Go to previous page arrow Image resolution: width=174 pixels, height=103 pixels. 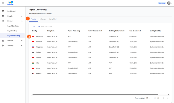coord(163,98)
